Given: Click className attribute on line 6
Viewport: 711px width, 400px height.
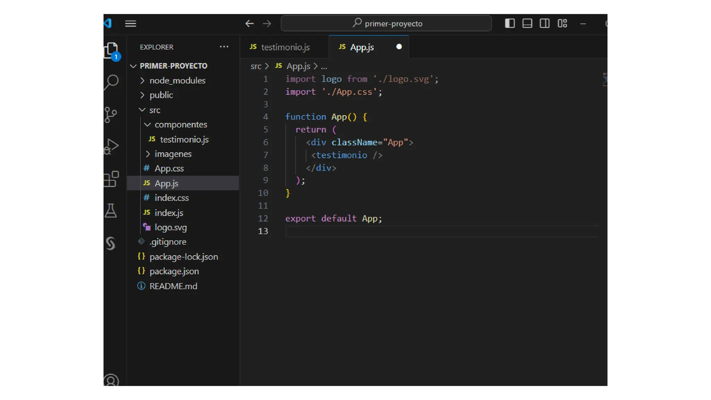Looking at the screenshot, I should pyautogui.click(x=354, y=142).
